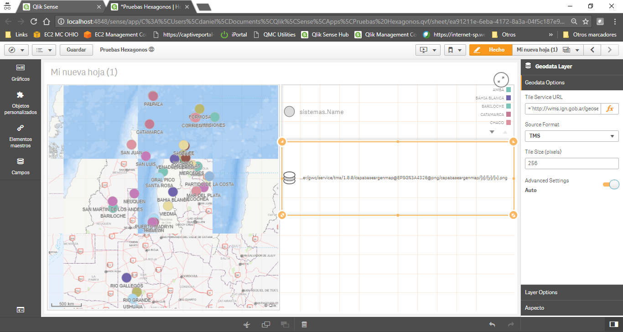Show more bookmarks with the chevron
Screen dimensions: 623x332
pyautogui.click(x=550, y=35)
